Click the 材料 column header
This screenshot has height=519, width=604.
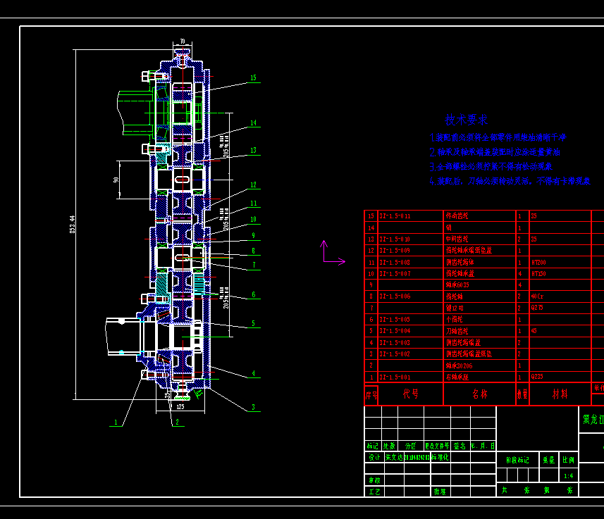point(560,394)
